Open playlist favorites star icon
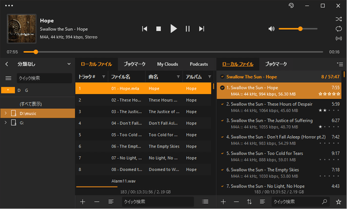The height and width of the screenshot is (209, 347). 338,202
